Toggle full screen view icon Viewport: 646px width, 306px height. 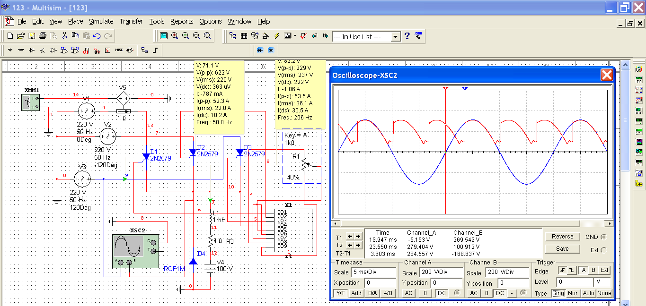click(164, 36)
